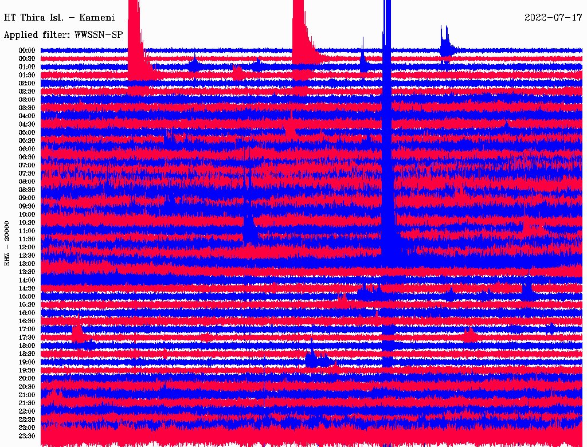Select the 19:30 time label

(27, 370)
